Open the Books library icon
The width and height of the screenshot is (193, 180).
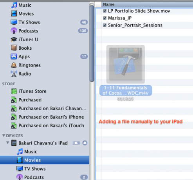[14, 48]
